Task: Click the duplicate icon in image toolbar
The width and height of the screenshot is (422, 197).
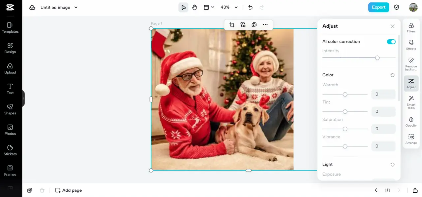Action: [x=254, y=24]
